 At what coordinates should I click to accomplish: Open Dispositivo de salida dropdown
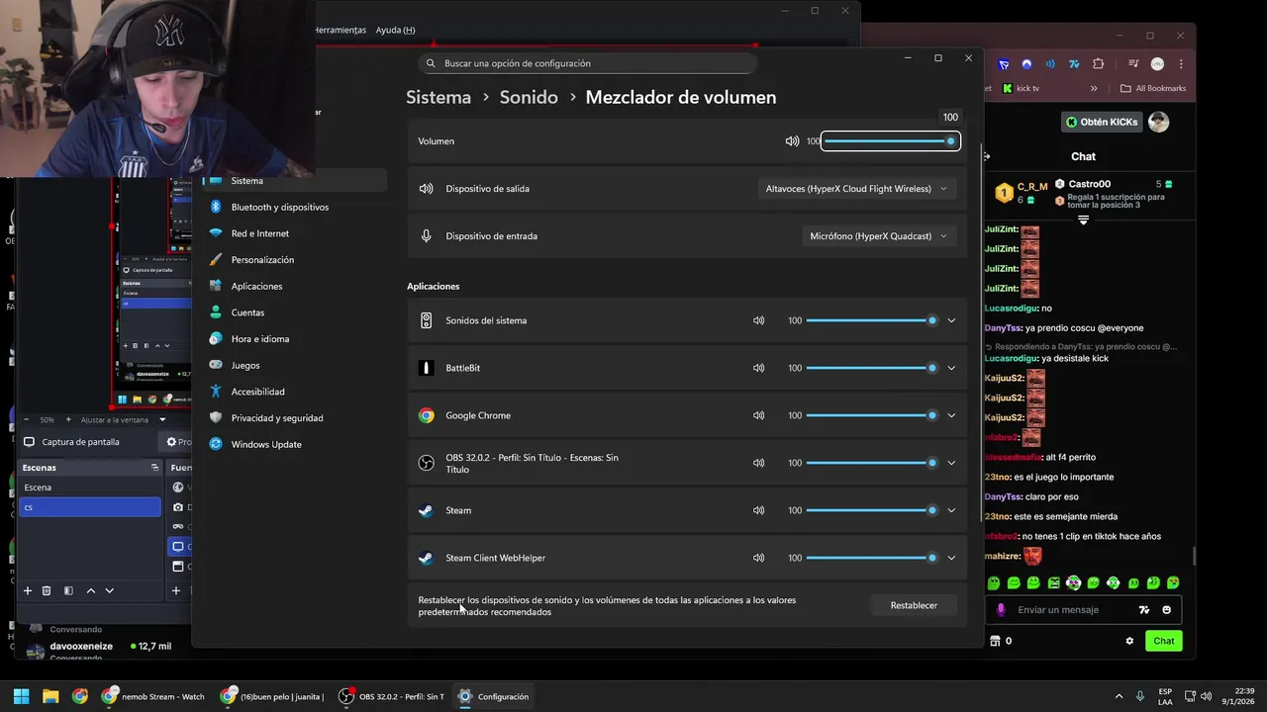(856, 189)
